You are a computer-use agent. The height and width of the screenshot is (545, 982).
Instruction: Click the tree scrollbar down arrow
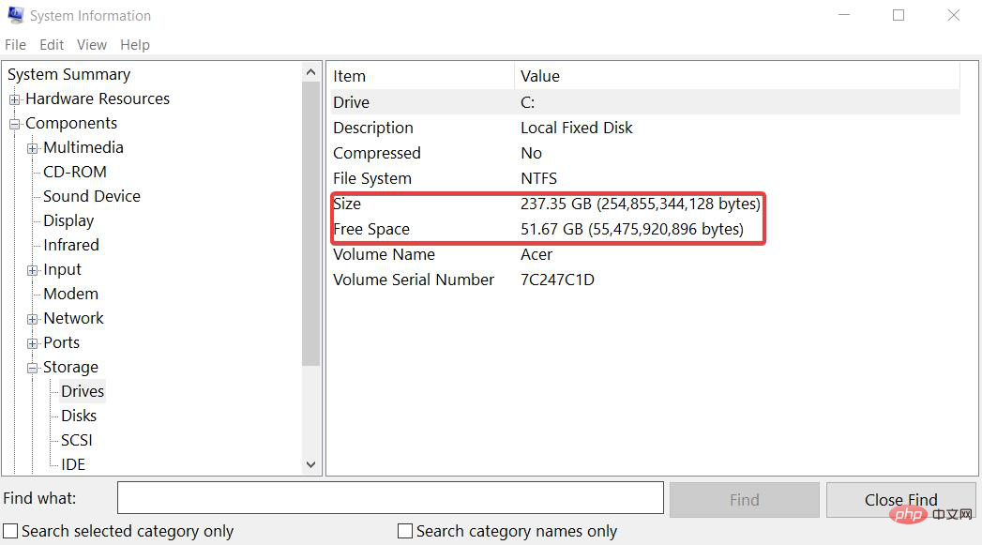[311, 464]
